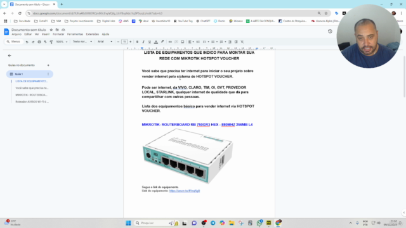Open Windows Start menu
The width and height of the screenshot is (406, 228).
coord(128,223)
